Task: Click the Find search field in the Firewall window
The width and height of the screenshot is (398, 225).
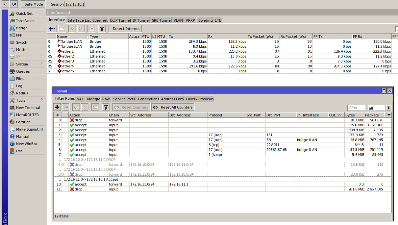Action: [x=356, y=108]
